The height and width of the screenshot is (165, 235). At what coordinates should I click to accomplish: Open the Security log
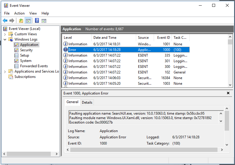(26, 50)
